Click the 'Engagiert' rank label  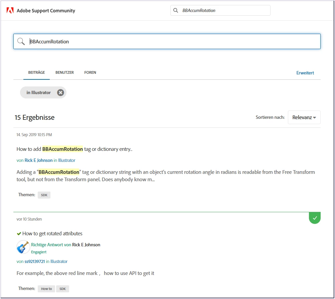[x=39, y=252]
